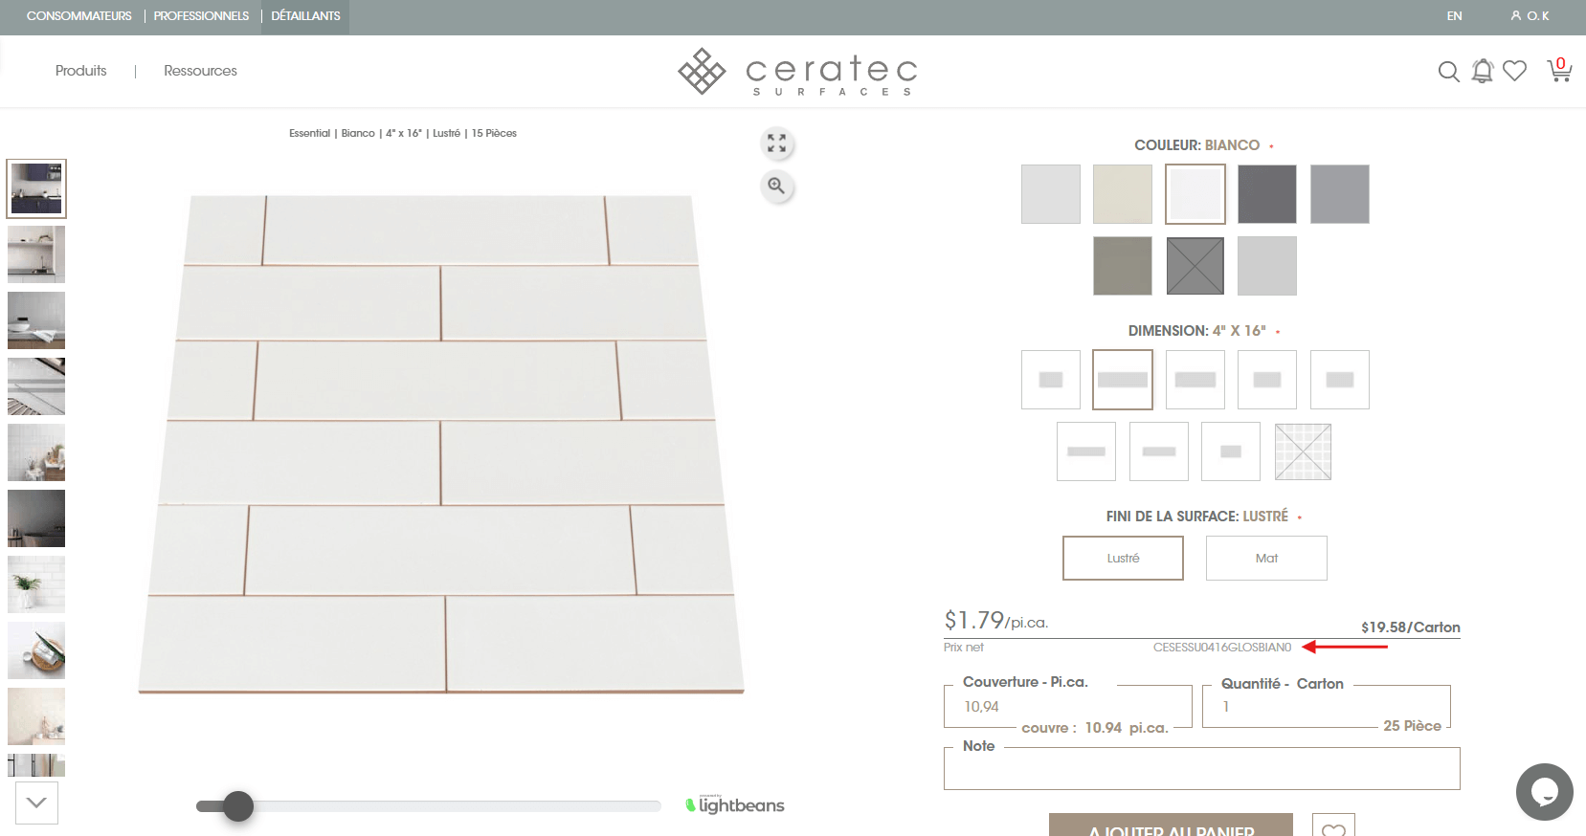Click the Couverture Pi.ca. input field
This screenshot has width=1586, height=836.
click(x=1068, y=707)
